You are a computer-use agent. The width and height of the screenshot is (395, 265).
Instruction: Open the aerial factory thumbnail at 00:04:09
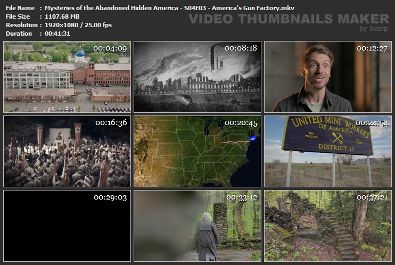[67, 77]
